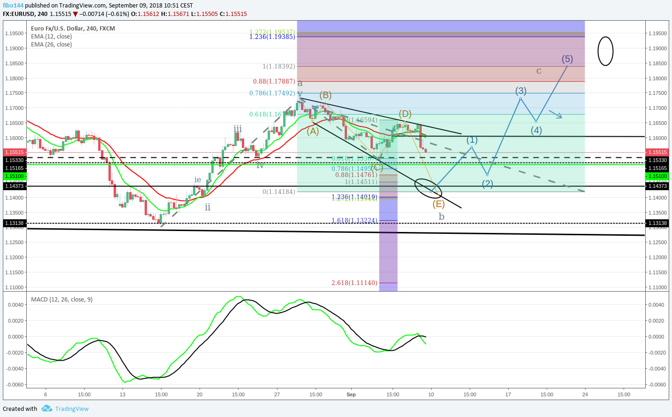Click the 1.236(1.14019) extension label
Viewport: 672px width, 417px height.
354,197
